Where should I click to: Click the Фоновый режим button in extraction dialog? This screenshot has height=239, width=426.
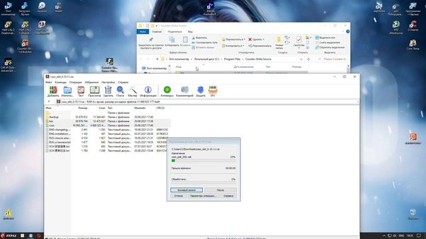coord(186,190)
